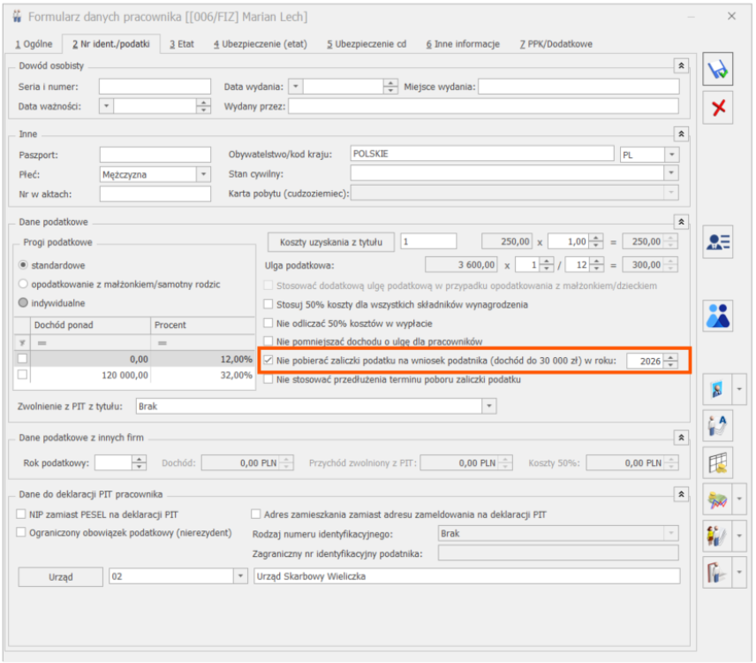Save the form with the diskette icon
The width and height of the screenshot is (756, 663).
pos(717,69)
